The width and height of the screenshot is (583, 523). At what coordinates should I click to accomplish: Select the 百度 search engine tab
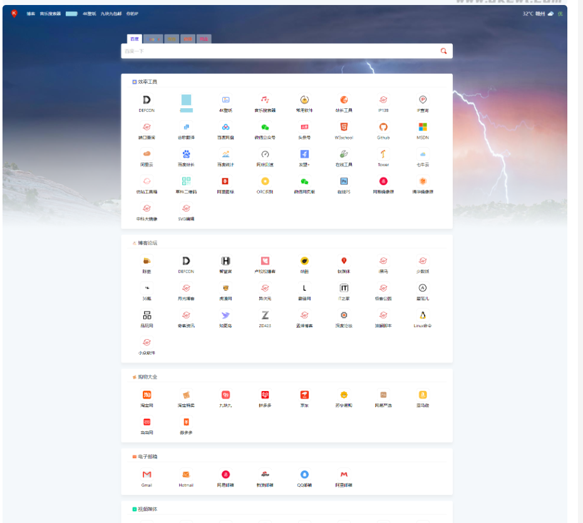(x=135, y=39)
